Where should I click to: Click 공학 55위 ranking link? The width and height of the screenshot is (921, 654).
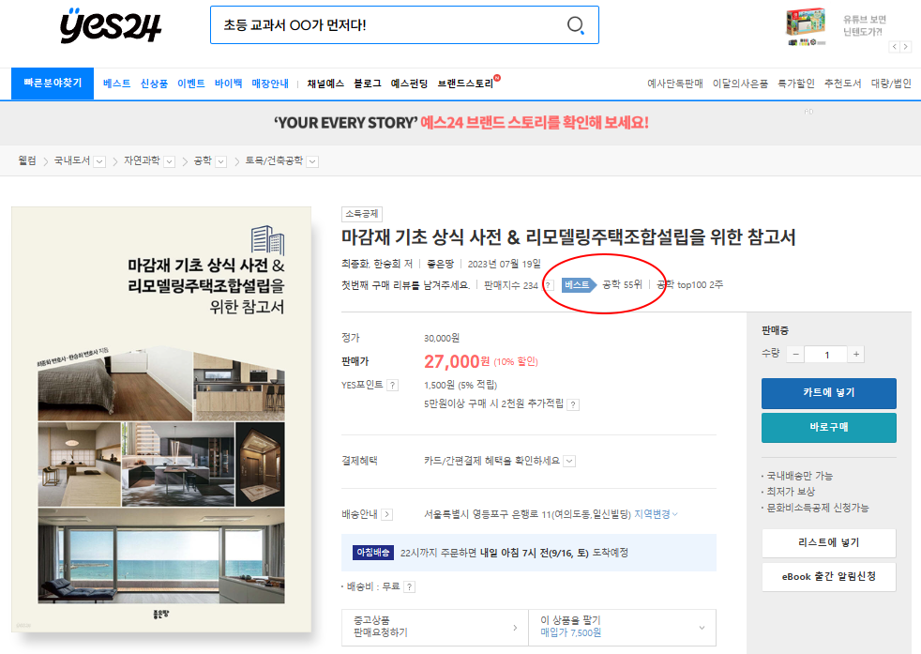click(x=622, y=284)
